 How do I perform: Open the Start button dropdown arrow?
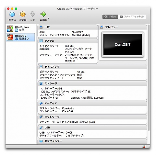48,18
